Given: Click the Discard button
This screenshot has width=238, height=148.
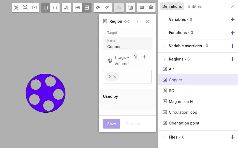Looking at the screenshot, I should [133, 124].
